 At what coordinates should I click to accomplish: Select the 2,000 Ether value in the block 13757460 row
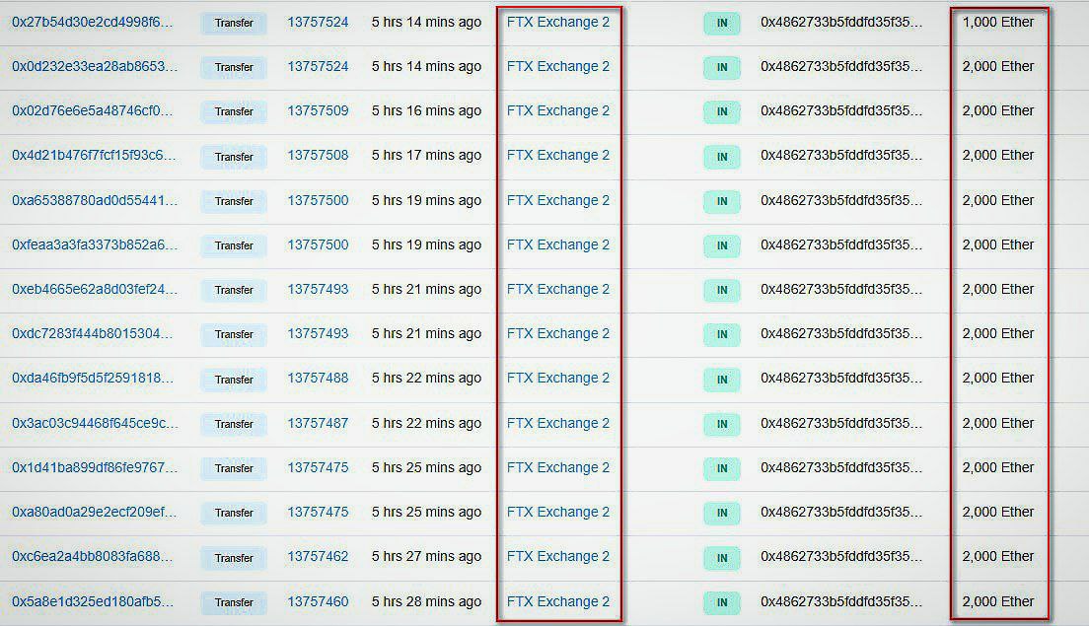(998, 601)
